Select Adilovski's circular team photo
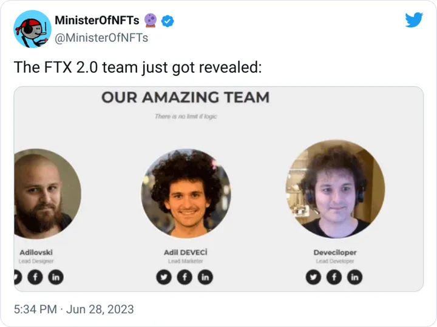 44,193
